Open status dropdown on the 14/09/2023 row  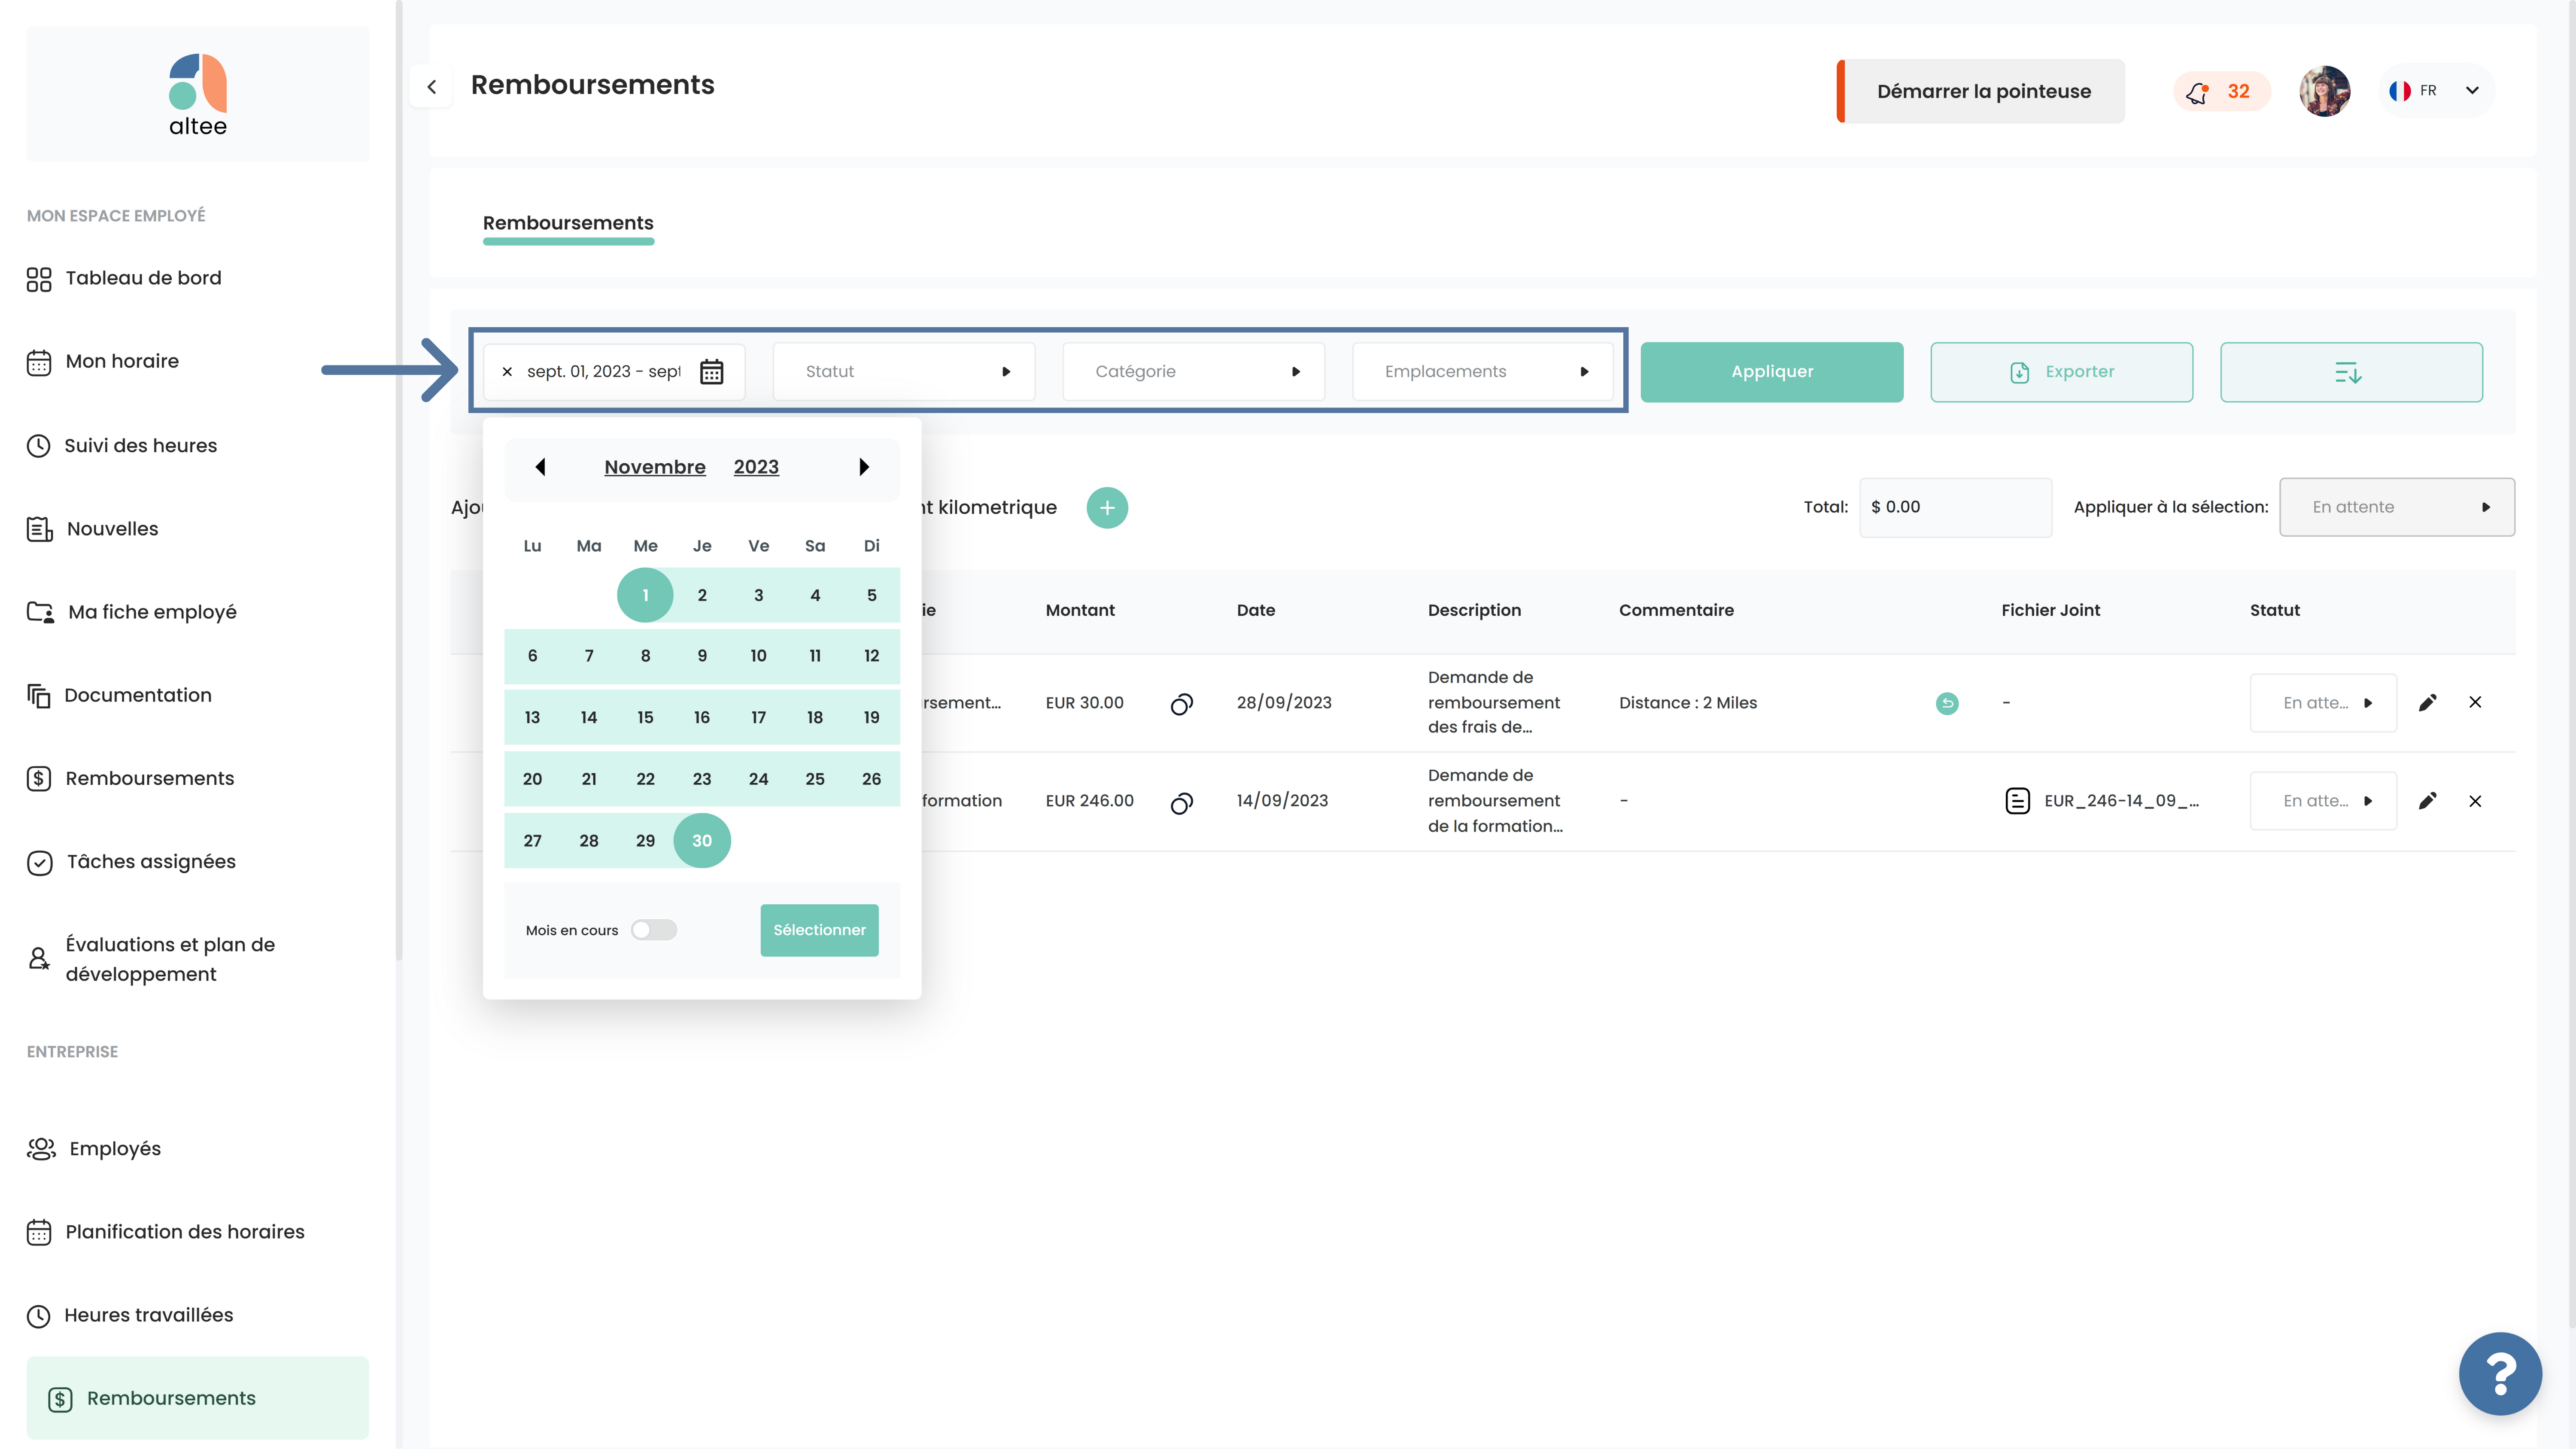tap(2324, 801)
